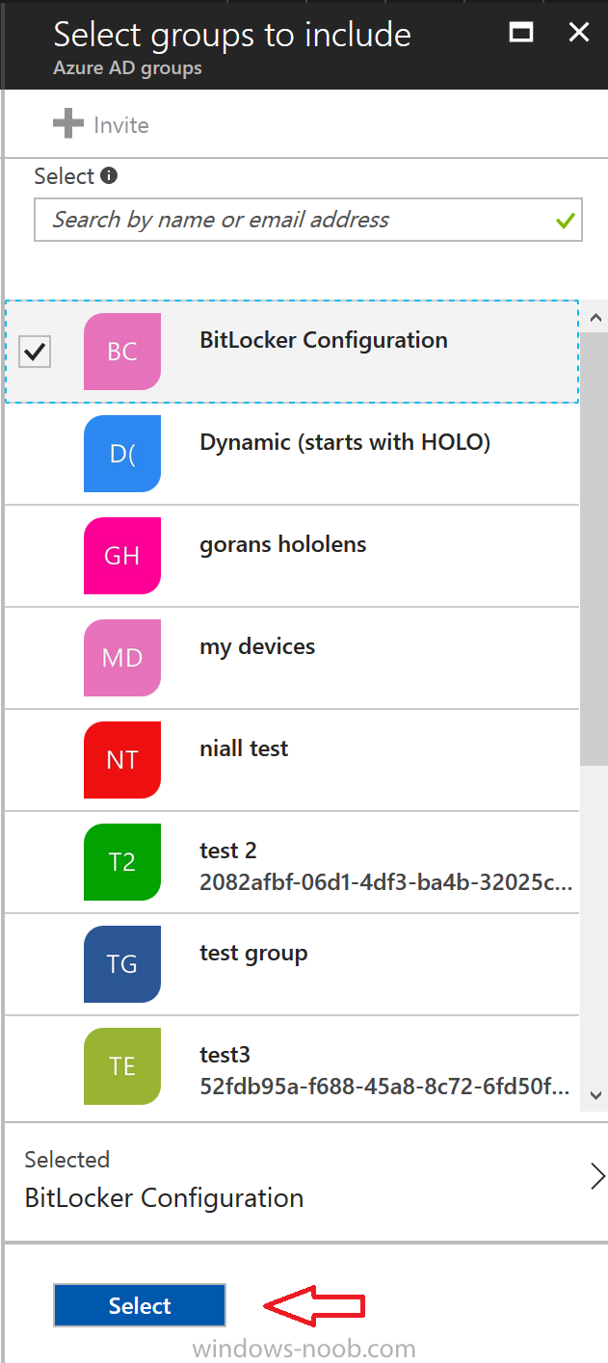Maximize the Select groups blade
Screen dimensions: 608x1363
[521, 33]
